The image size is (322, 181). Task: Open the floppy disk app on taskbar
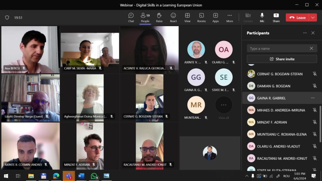43,176
